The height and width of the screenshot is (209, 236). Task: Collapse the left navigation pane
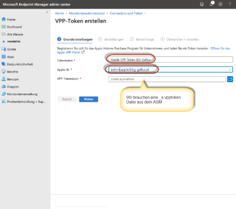pyautogui.click(x=47, y=12)
